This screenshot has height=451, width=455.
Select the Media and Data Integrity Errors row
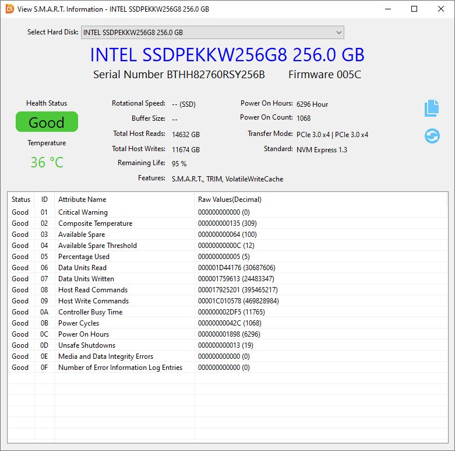105,356
